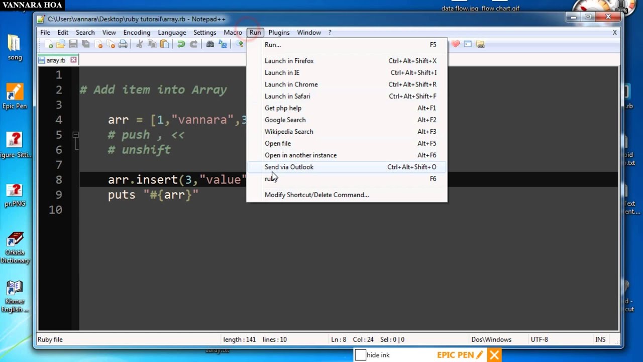
Task: Select Launch in Chrome
Action: pyautogui.click(x=347, y=84)
